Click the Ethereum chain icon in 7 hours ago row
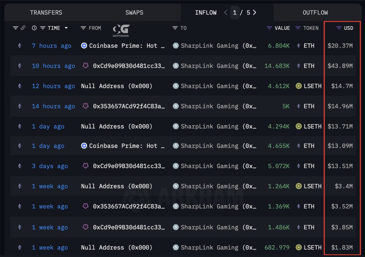Screen dimensions: 365x257 pyautogui.click(x=20, y=46)
